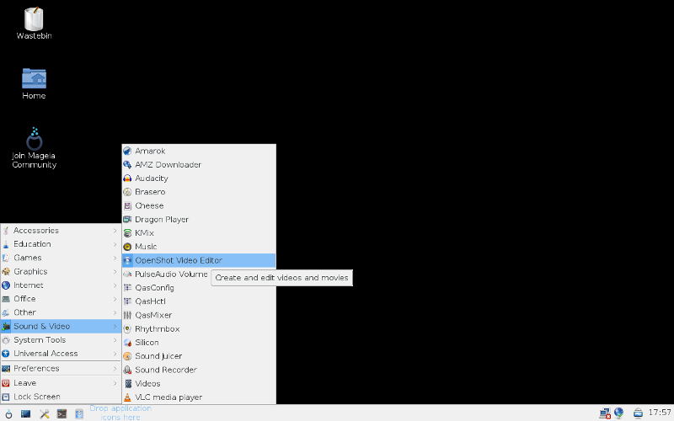Open Brasero disc burner

pos(199,192)
